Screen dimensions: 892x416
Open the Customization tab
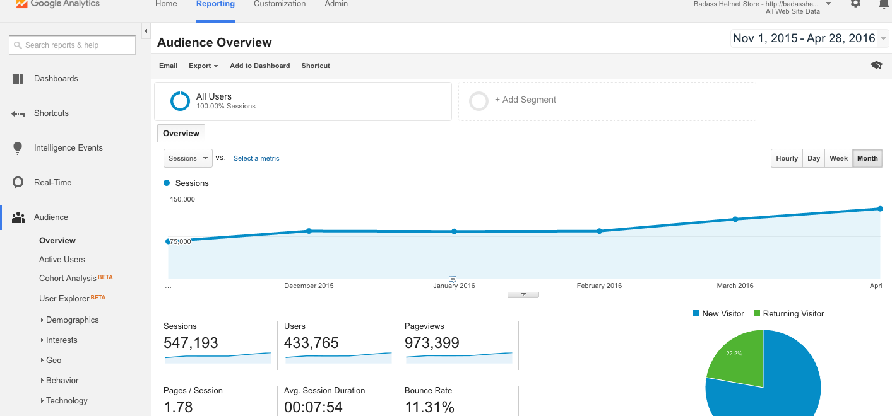point(280,4)
